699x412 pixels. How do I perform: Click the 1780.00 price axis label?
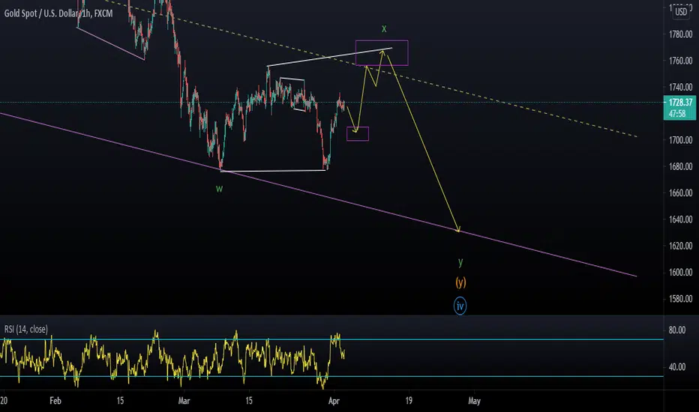pos(681,34)
